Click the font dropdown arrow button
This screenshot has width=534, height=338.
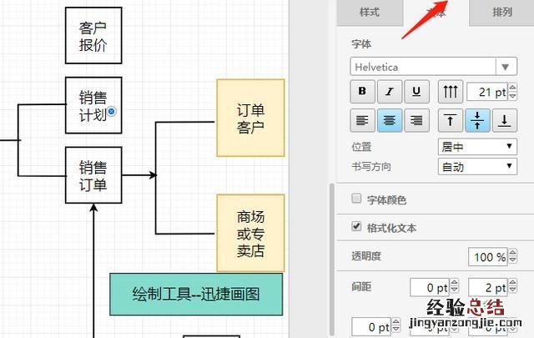point(506,67)
